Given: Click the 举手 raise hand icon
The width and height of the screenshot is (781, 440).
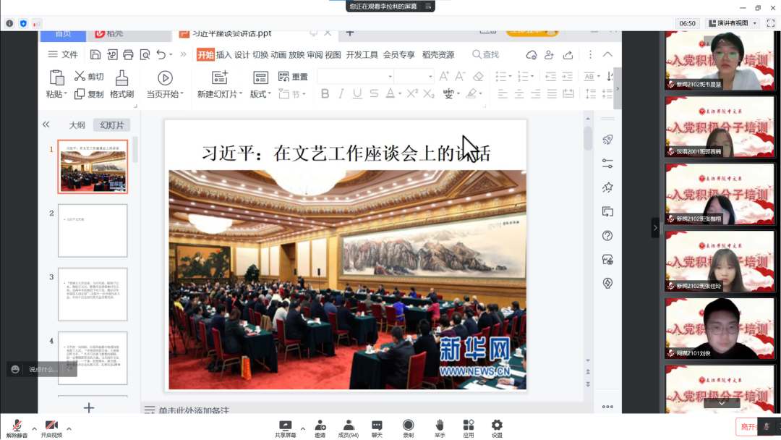Looking at the screenshot, I should (439, 426).
